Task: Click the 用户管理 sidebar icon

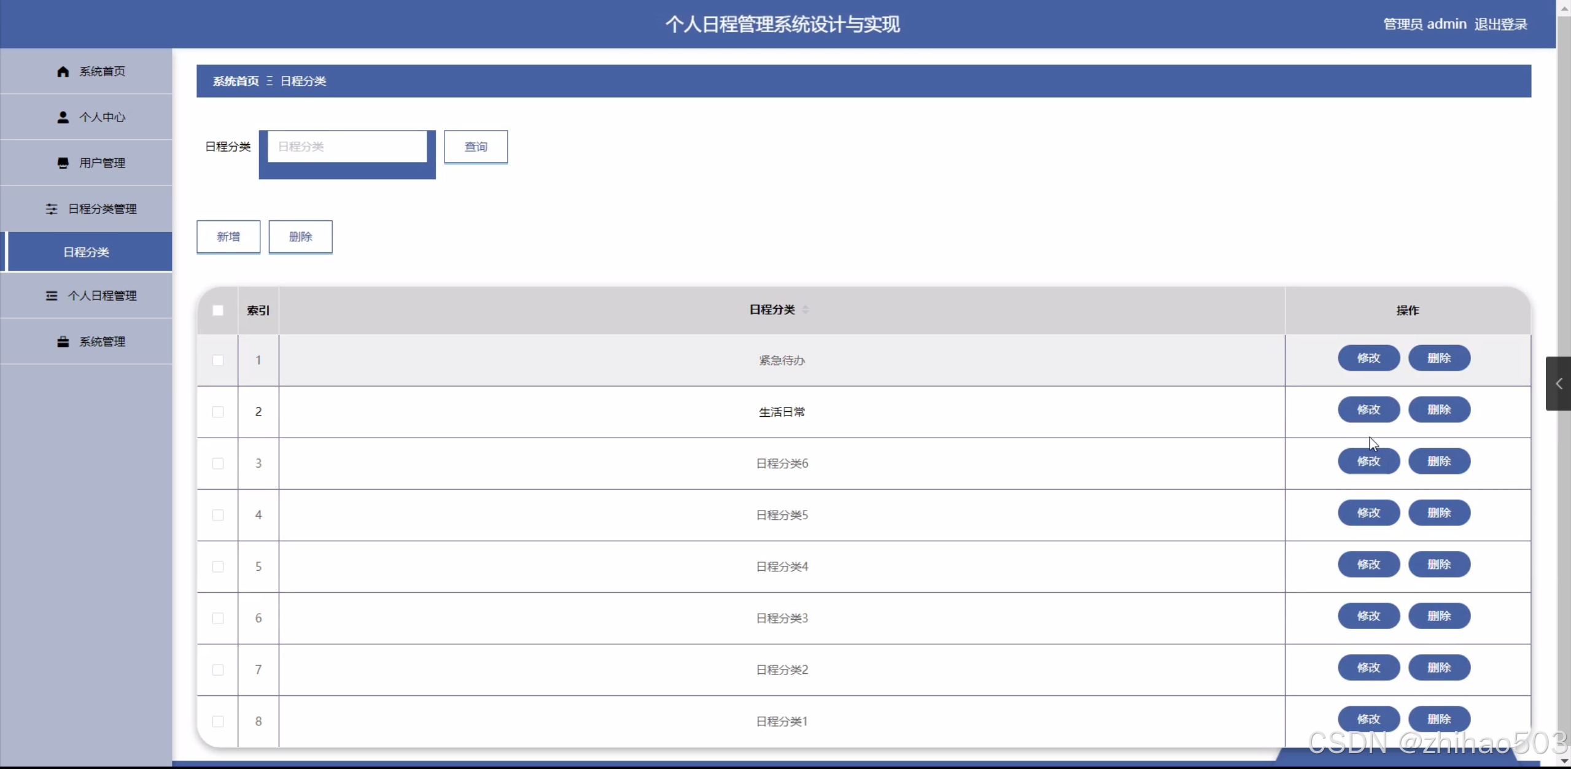Action: coord(63,163)
